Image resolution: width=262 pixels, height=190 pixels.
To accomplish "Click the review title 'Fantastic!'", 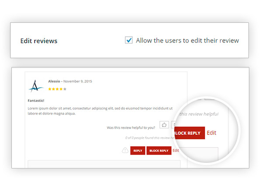I will coord(36,101).
